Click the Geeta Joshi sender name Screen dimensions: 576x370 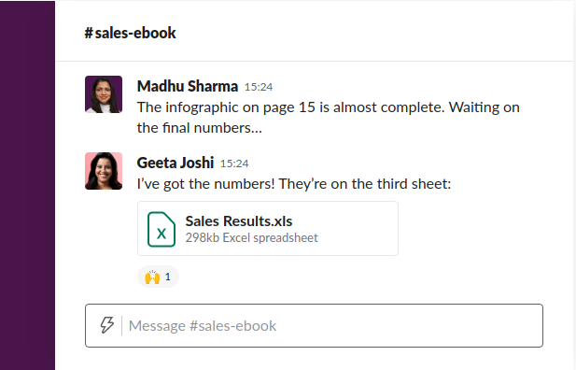(x=176, y=163)
